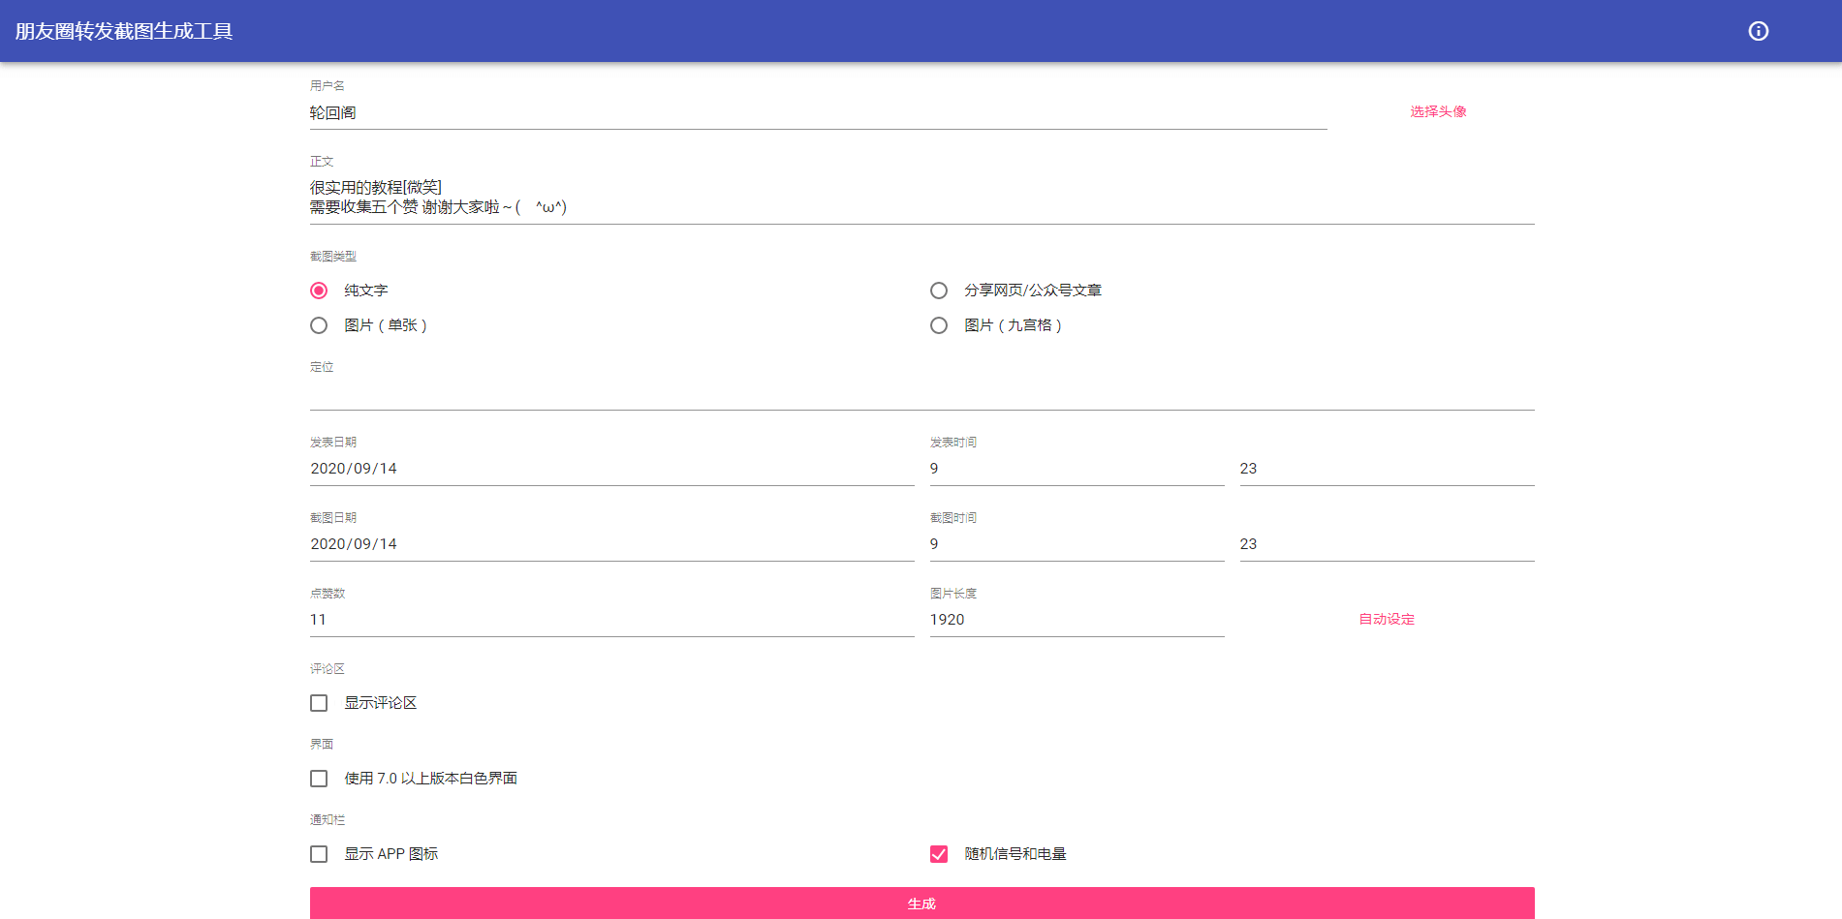1842x919 pixels.
Task: Edit the 点赞数 likes count field
Action: 610,620
